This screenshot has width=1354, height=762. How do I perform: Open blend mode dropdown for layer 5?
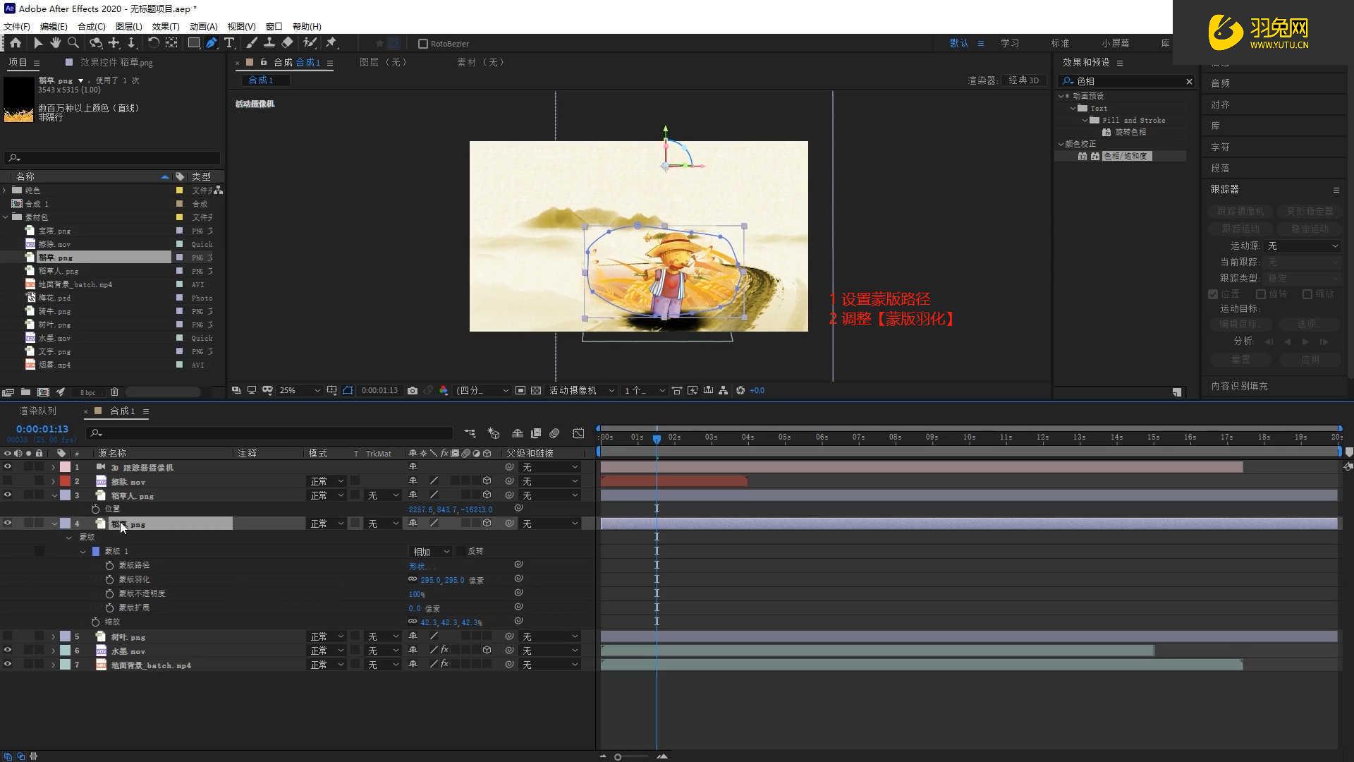coord(327,636)
